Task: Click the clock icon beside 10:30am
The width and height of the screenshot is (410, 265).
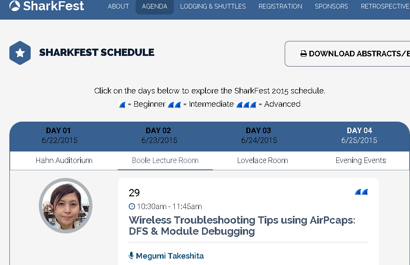Action: point(132,207)
